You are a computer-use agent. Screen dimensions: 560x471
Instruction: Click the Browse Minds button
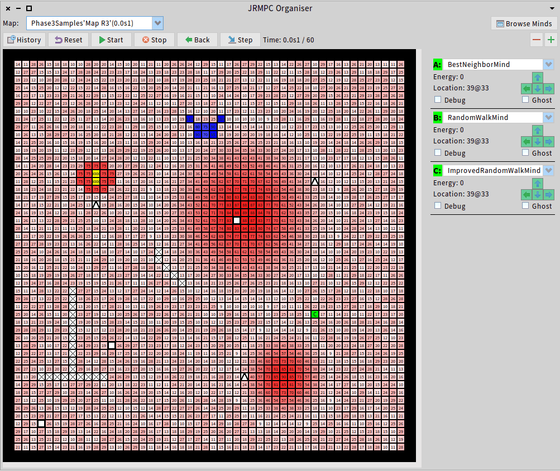pos(524,23)
